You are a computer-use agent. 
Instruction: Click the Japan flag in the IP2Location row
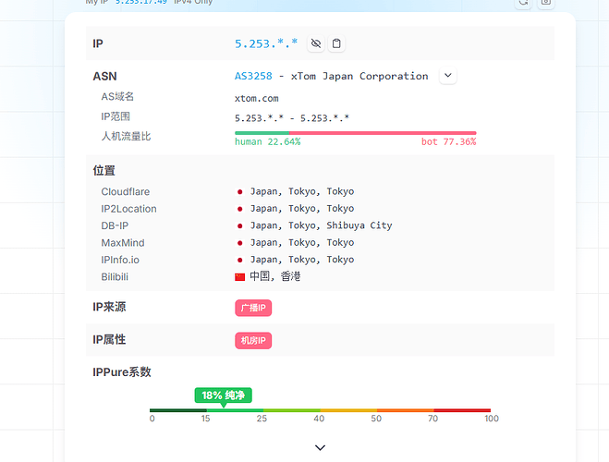click(x=240, y=209)
